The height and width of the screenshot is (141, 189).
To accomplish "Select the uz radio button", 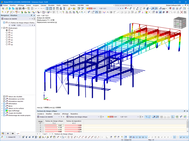I will 7,37.
